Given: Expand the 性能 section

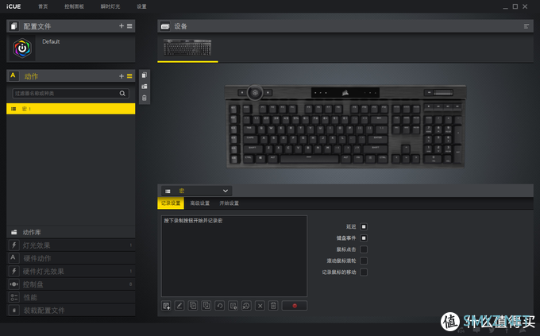Looking at the screenshot, I should [71, 297].
